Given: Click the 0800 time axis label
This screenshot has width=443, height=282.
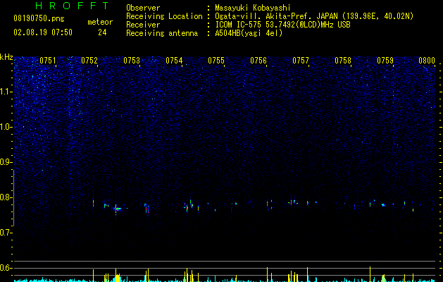Looking at the screenshot, I should (x=427, y=61).
